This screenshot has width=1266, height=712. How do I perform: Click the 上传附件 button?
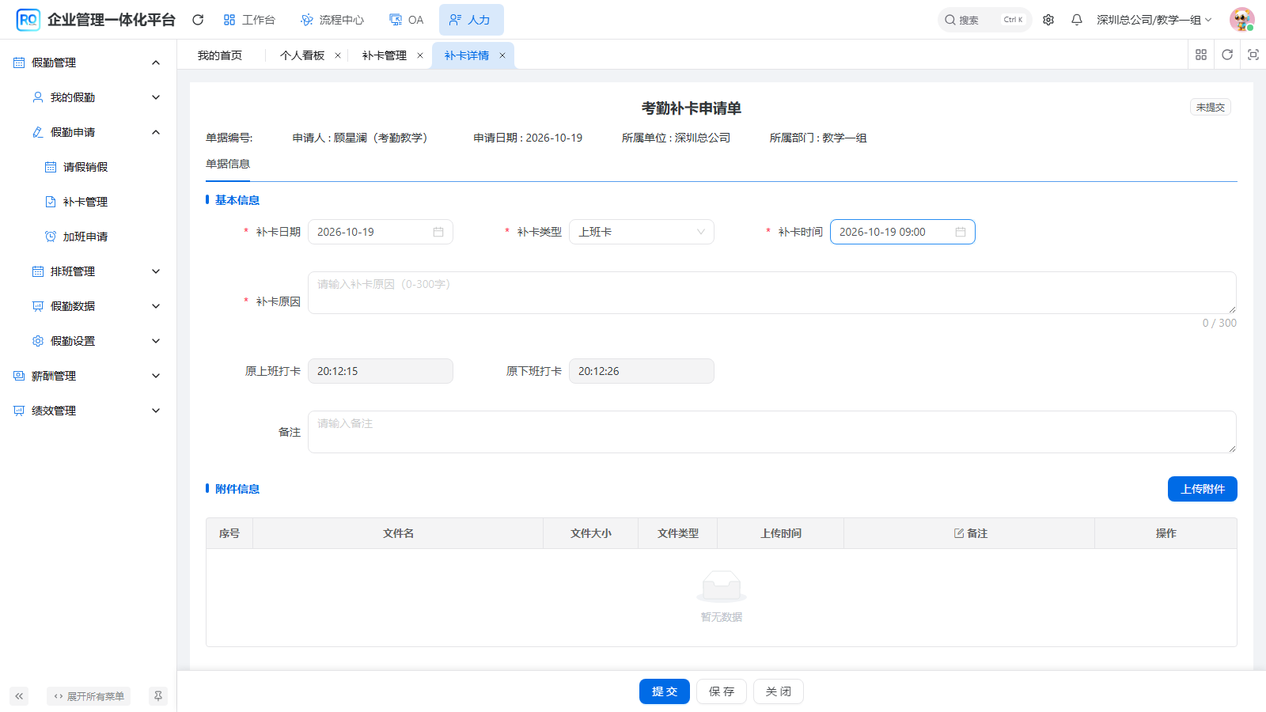(x=1203, y=489)
